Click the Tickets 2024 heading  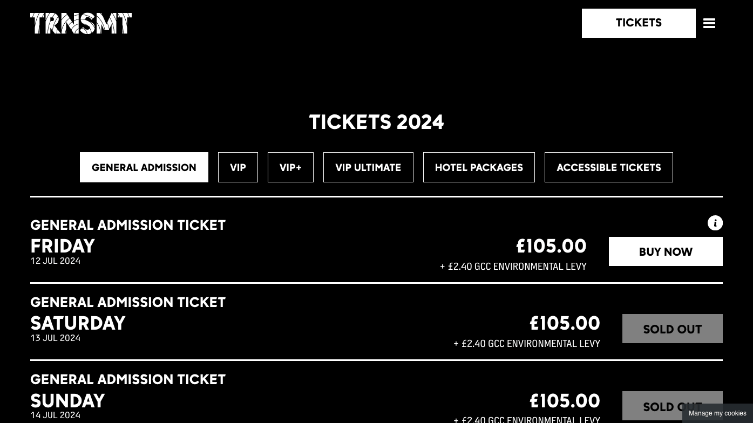point(376,122)
